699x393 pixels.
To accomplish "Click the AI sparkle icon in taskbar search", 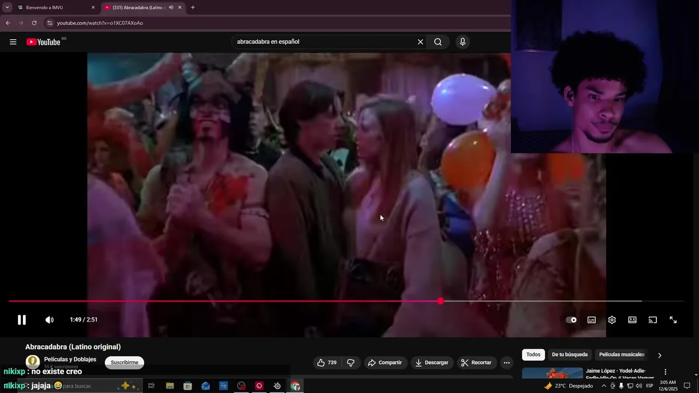I will coord(128,386).
